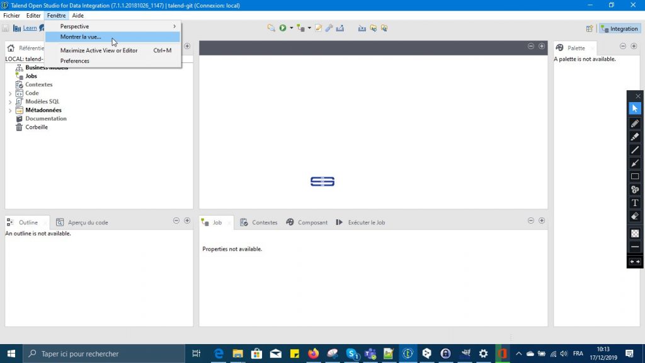This screenshot has height=363, width=645.
Task: Click the folder with down arrow icon
Action: (373, 28)
